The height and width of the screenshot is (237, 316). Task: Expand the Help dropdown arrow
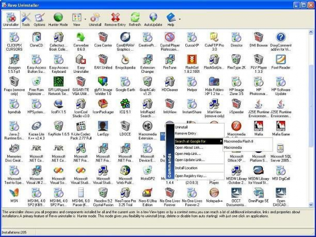click(x=179, y=19)
